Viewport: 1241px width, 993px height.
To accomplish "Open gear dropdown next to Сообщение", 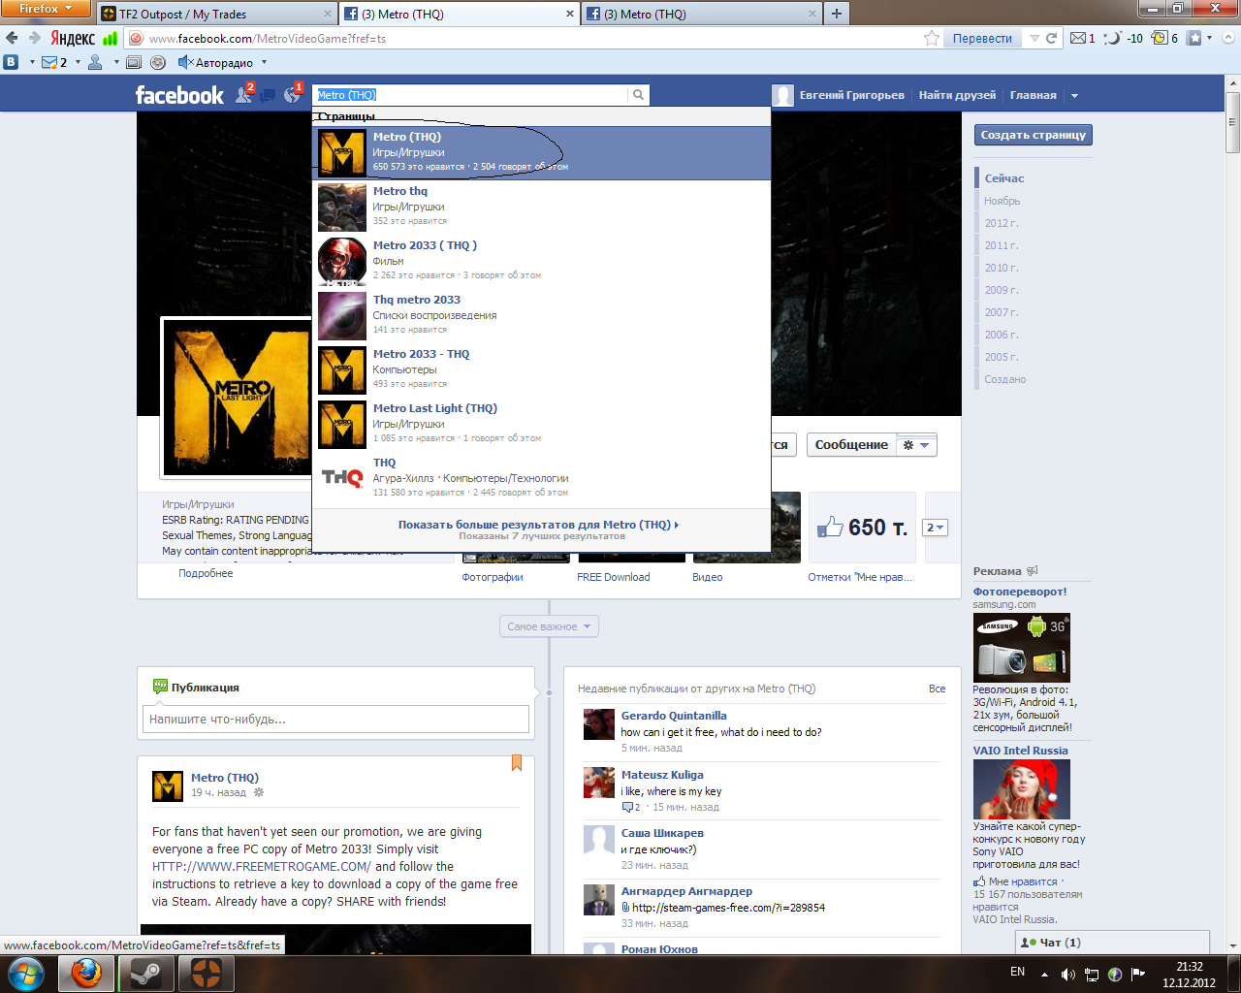I will 916,445.
